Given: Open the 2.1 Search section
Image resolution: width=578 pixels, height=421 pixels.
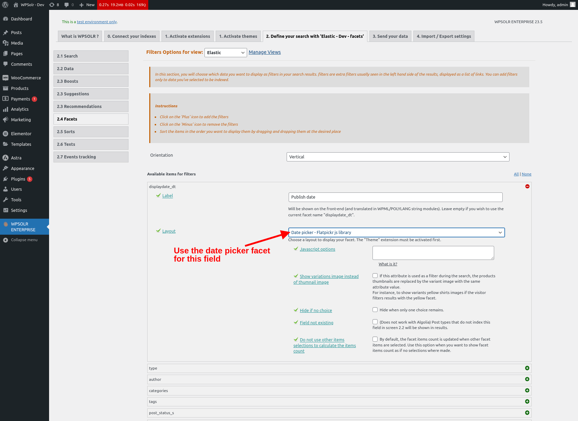Looking at the screenshot, I should point(91,56).
